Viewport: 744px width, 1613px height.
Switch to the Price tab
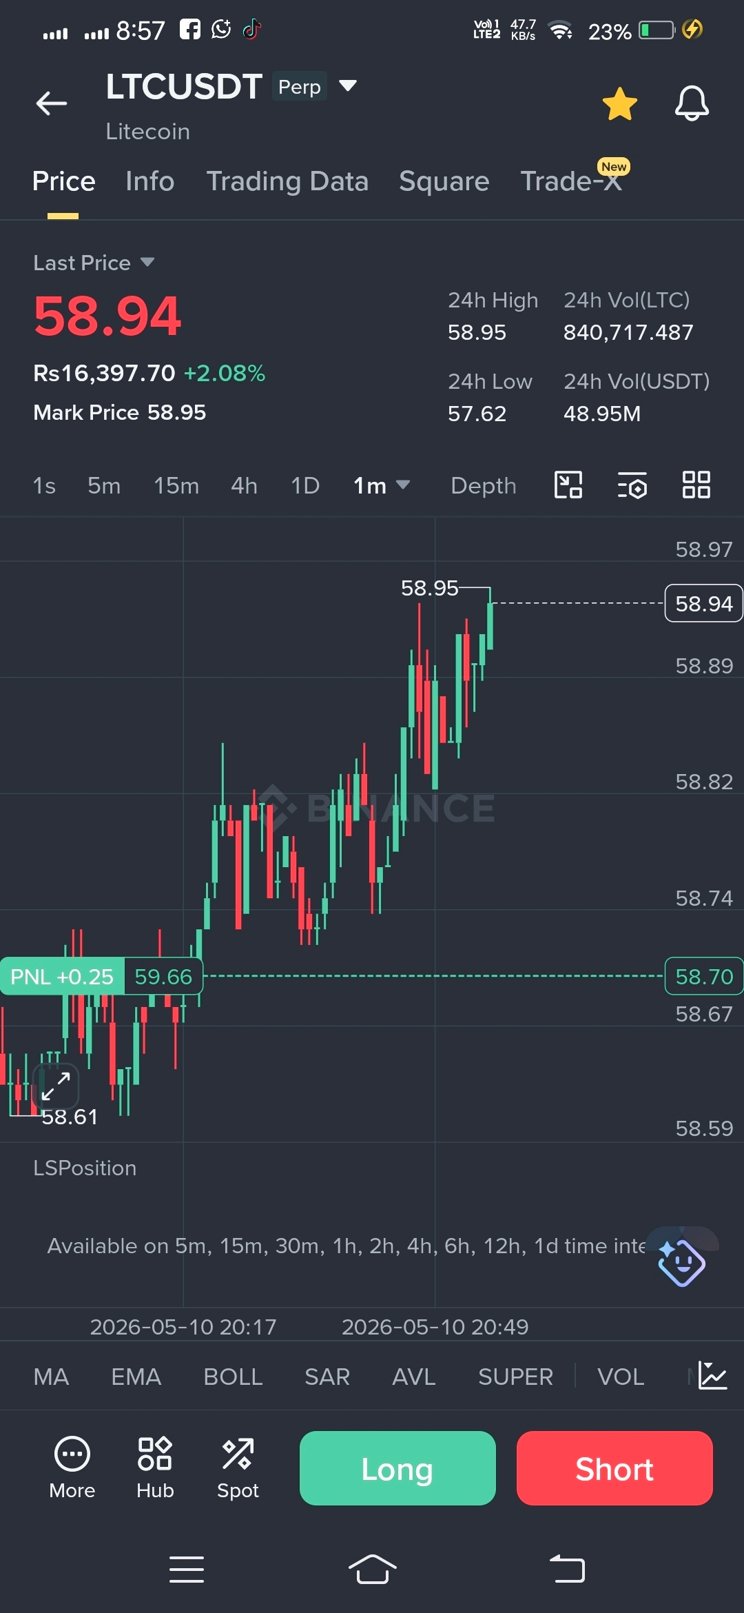63,181
